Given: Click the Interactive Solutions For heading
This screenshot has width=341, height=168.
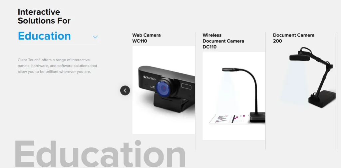Looking at the screenshot, I should click(x=44, y=16).
